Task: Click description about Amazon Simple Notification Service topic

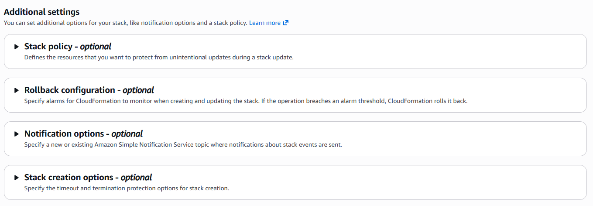Action: tap(183, 144)
